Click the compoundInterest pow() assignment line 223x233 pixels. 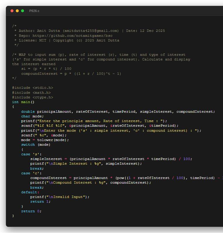(x=127, y=178)
